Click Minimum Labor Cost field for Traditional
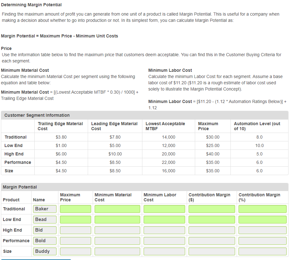This screenshot has height=260, width=291. tap(164, 209)
